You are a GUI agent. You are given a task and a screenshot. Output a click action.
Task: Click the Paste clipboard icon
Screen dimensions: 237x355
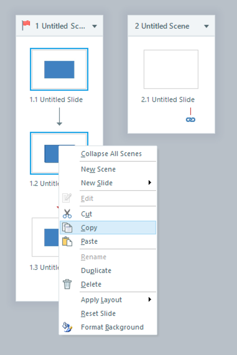(x=67, y=241)
